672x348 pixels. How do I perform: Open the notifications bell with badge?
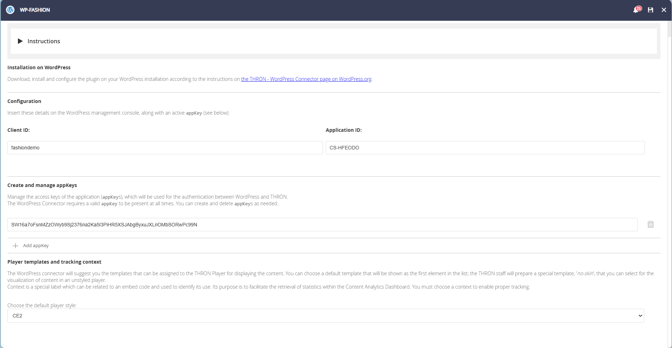pyautogui.click(x=637, y=9)
